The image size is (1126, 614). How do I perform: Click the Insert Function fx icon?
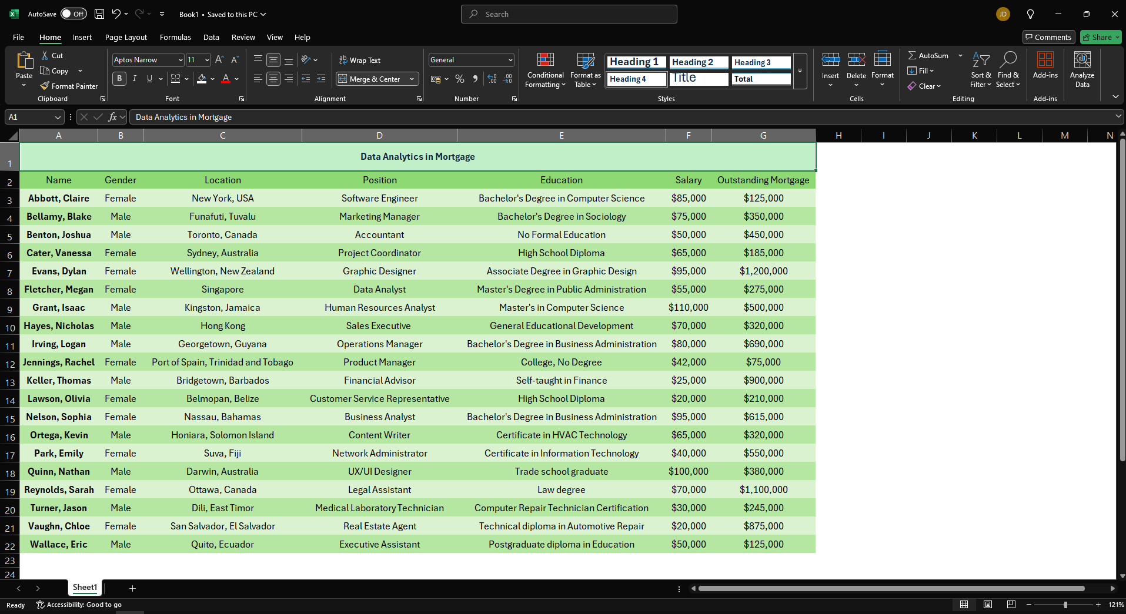113,117
